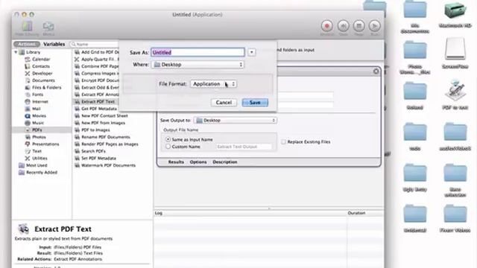
Task: Choose Custom Name radio option
Action: 168,147
